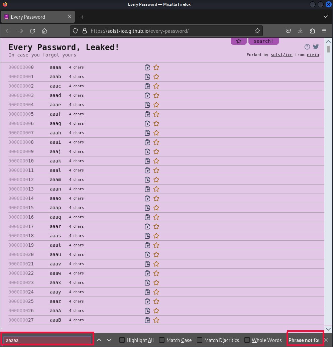Copy the aaae password
The image size is (333, 347).
[x=147, y=105]
